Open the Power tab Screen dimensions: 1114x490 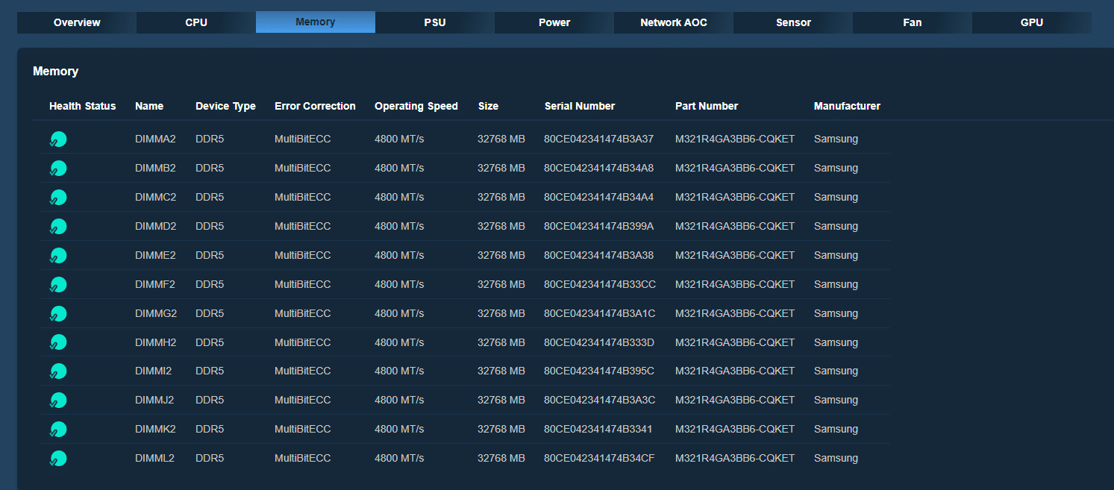554,22
